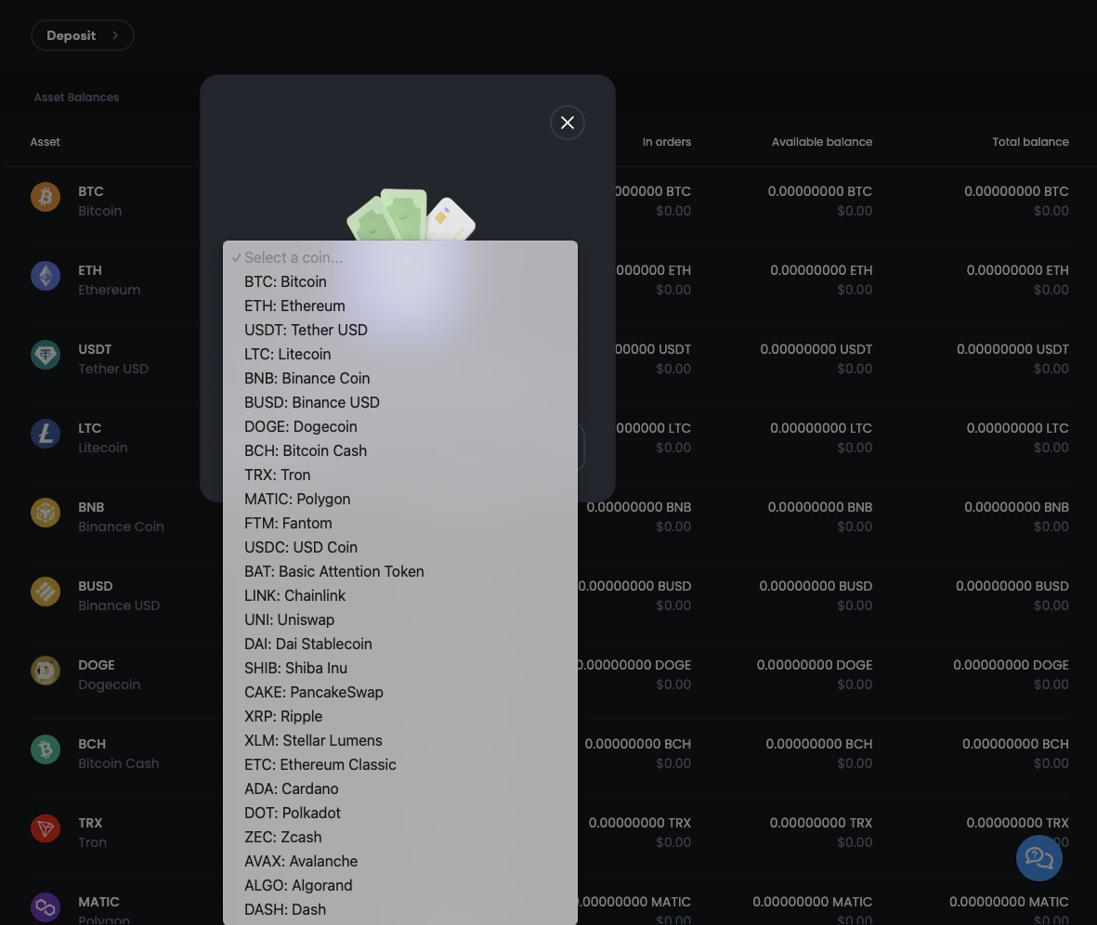Click the Bitcoin name under BTC
Screen dimensions: 1097x925
[100, 211]
